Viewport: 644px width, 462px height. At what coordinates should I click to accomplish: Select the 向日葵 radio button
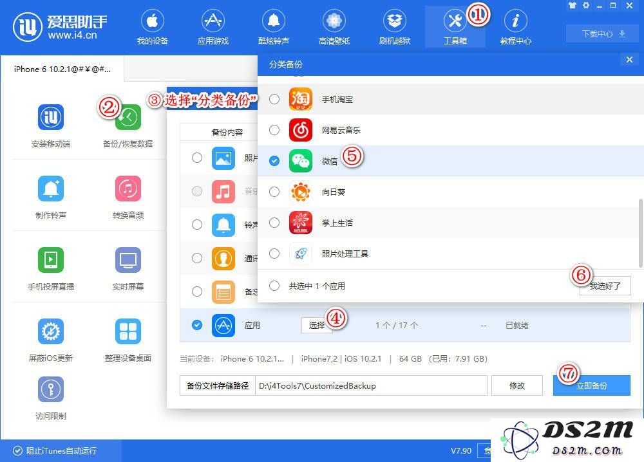click(274, 192)
